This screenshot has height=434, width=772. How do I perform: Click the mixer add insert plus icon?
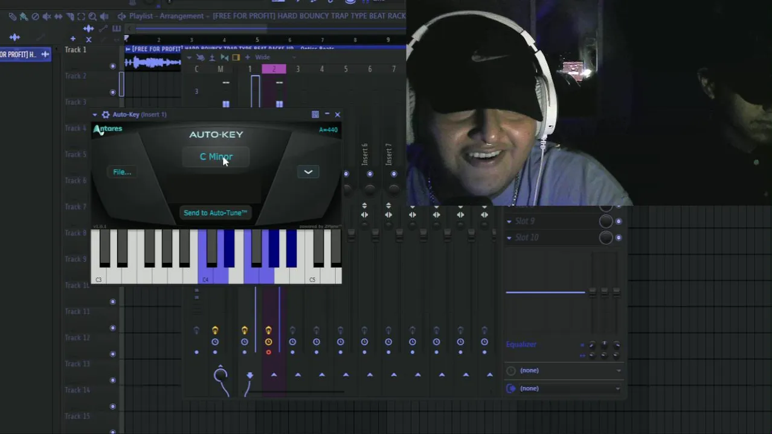pos(248,57)
